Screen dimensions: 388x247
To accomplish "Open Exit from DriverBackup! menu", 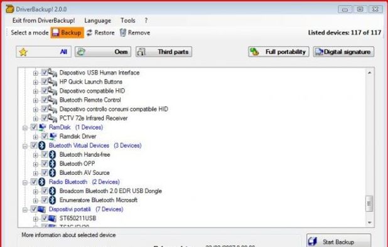I will coord(43,21).
